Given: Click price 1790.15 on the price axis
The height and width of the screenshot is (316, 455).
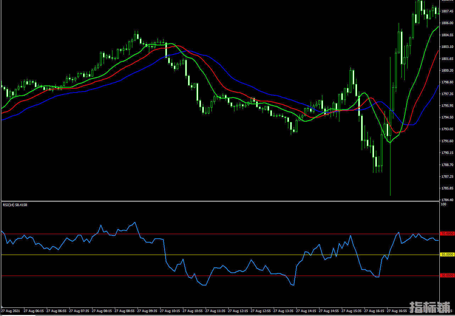Looking at the screenshot, I should (x=448, y=153).
